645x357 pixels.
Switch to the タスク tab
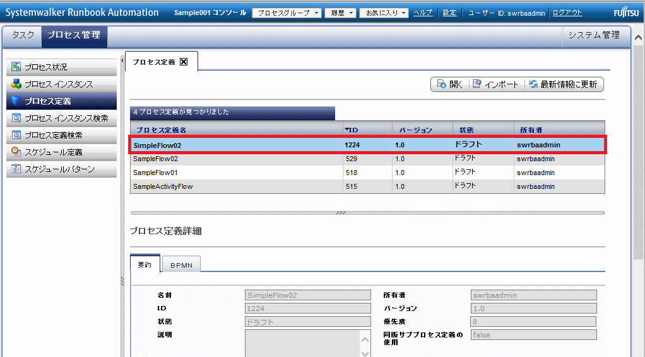23,35
